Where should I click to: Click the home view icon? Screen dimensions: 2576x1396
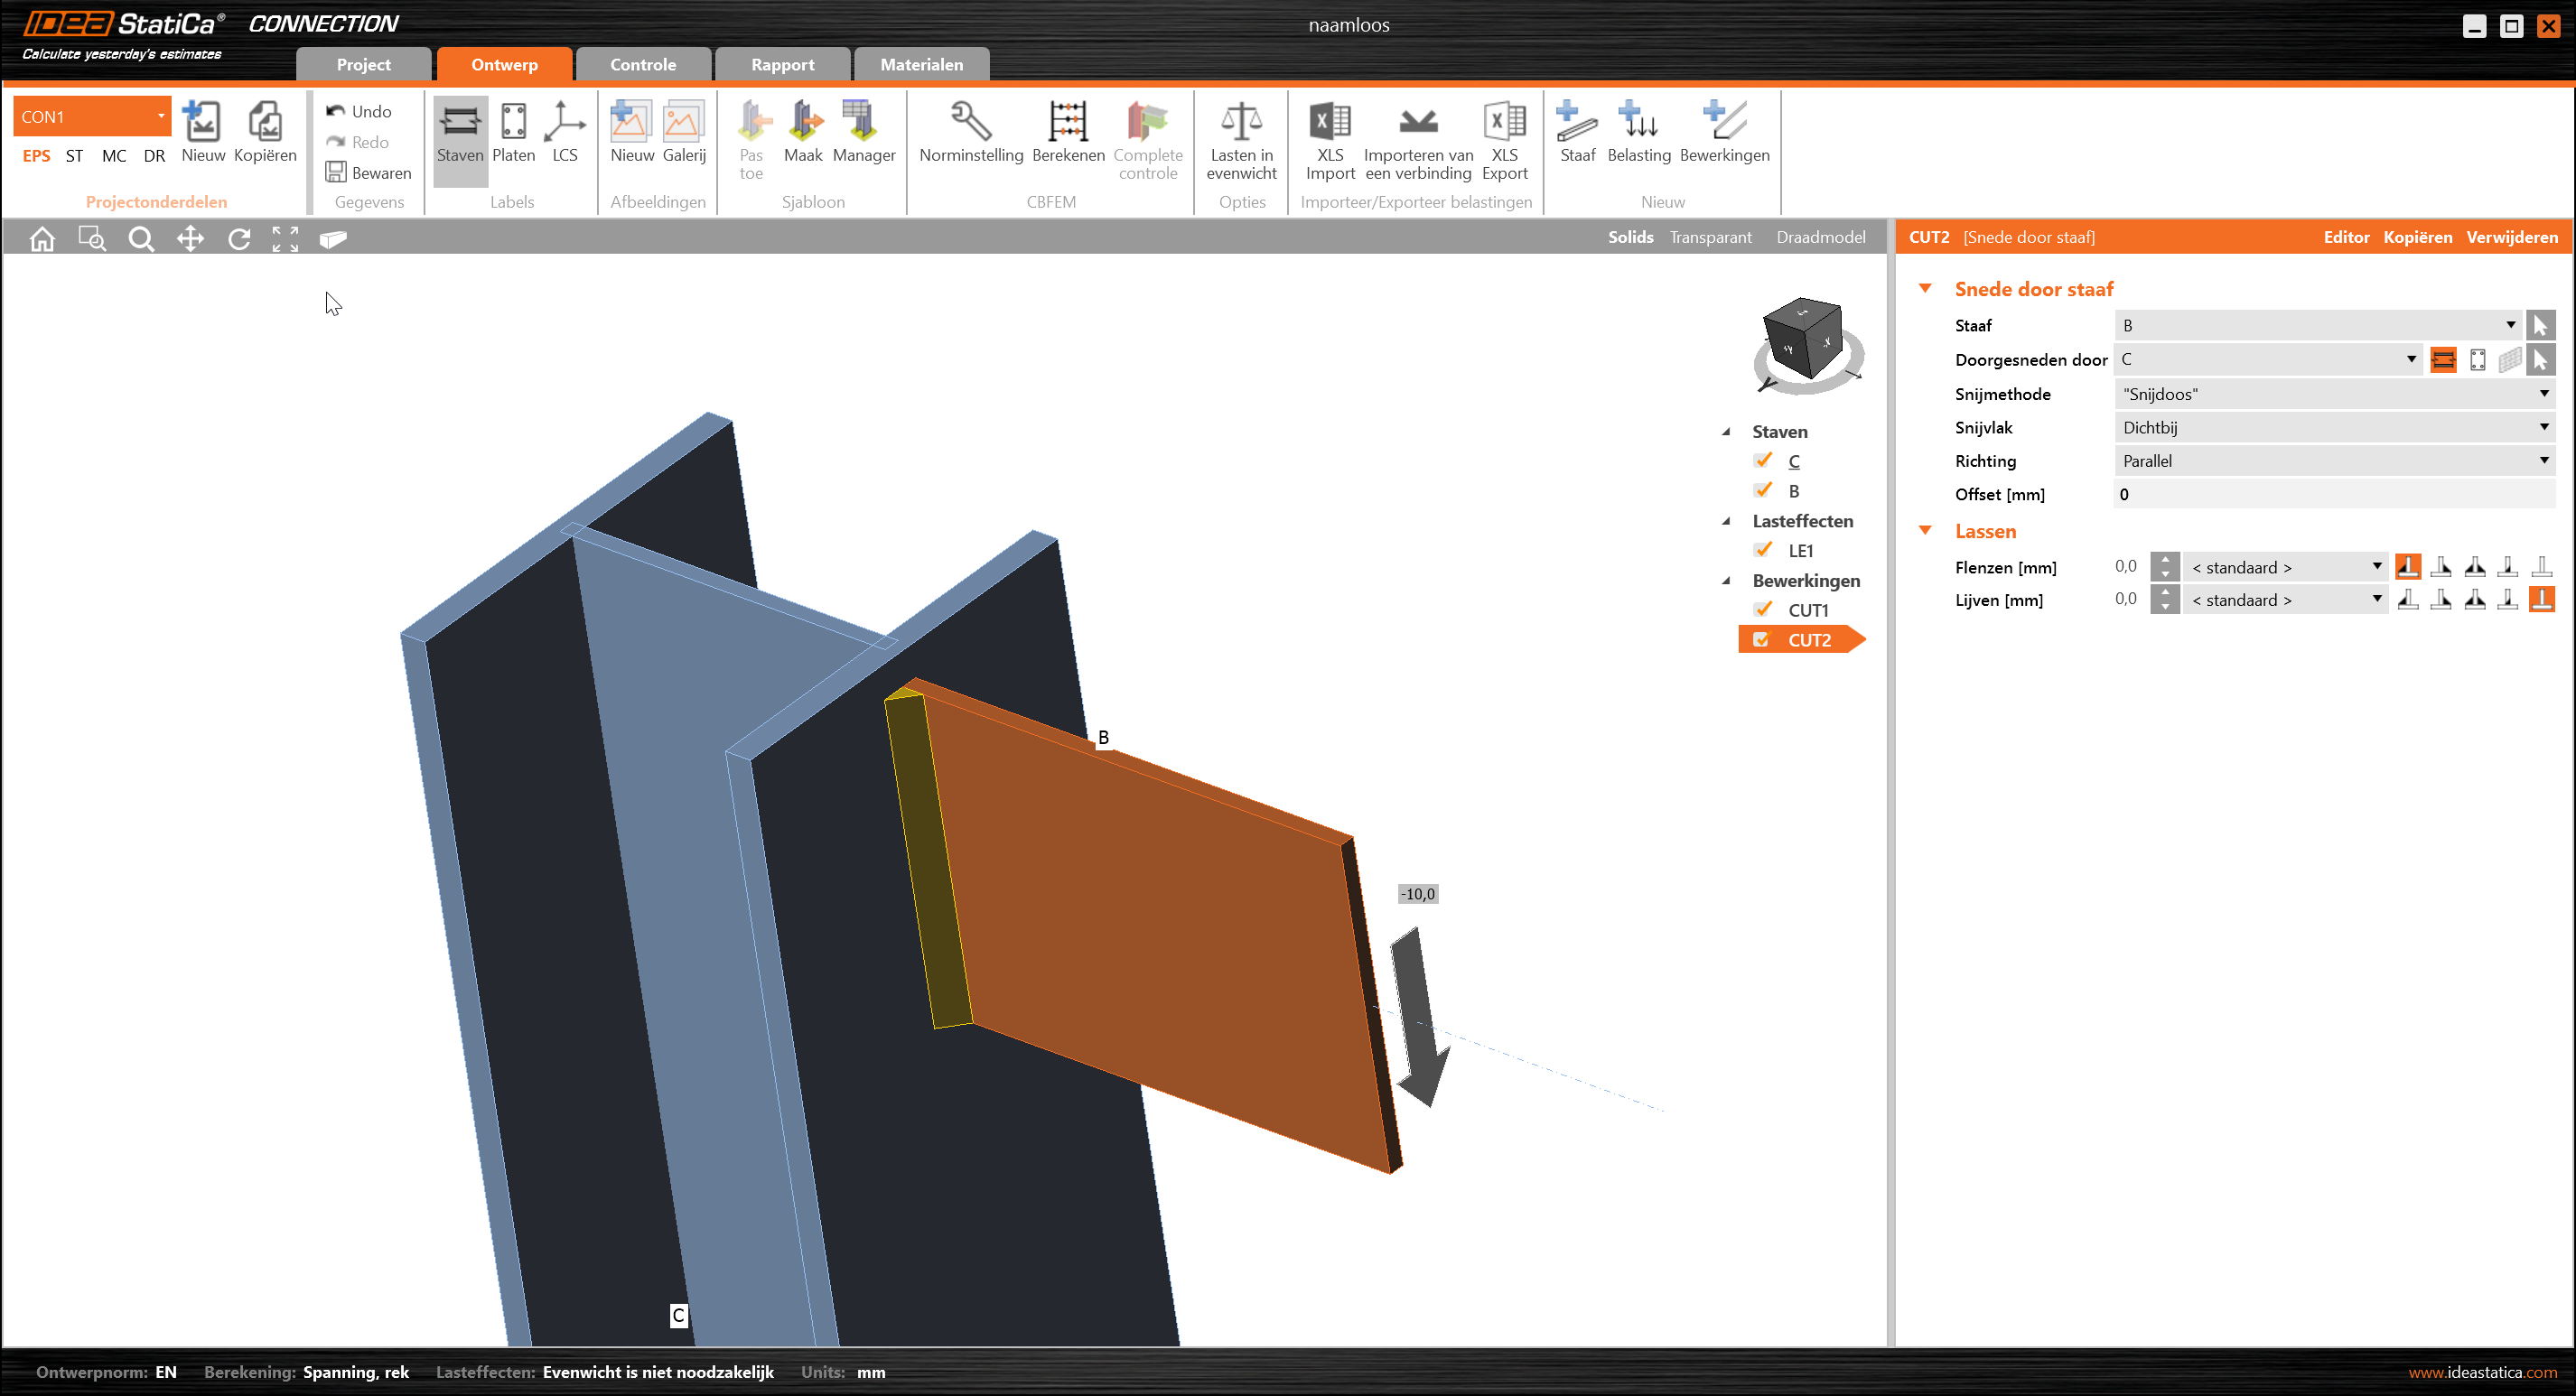coord(42,239)
